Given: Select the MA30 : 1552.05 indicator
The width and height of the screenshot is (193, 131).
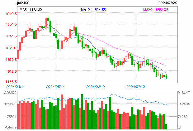Looking at the screenshot, I should coord(156,10).
